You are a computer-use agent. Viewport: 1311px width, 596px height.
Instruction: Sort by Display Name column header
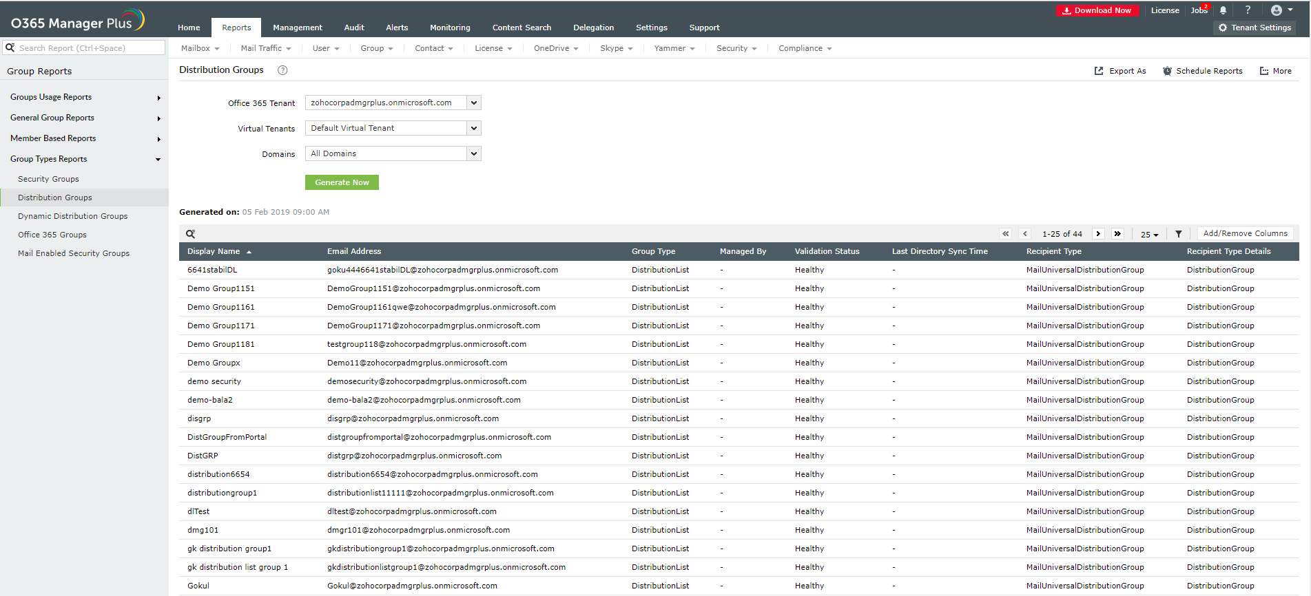(x=219, y=251)
